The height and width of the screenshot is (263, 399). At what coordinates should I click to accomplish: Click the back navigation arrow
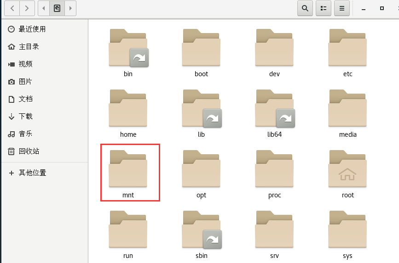pos(12,8)
